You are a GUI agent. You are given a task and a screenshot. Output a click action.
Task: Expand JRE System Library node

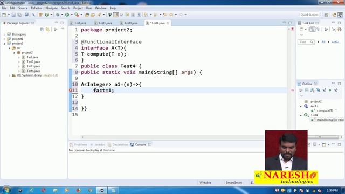pyautogui.click(x=10, y=75)
